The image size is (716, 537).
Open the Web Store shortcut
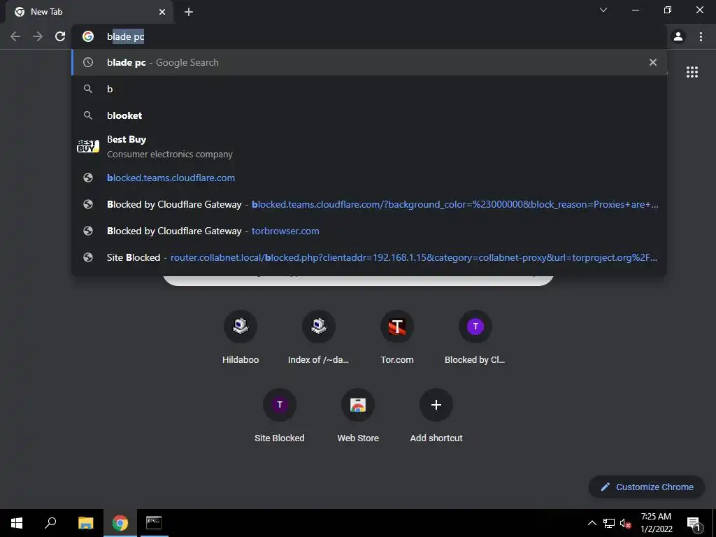coord(358,415)
